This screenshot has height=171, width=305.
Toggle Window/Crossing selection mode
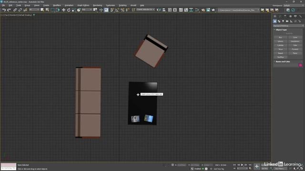[x=58, y=10]
